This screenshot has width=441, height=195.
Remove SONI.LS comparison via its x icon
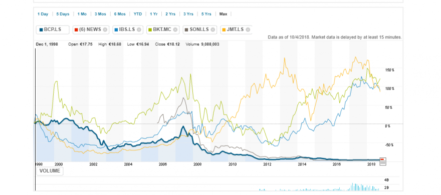(212, 29)
